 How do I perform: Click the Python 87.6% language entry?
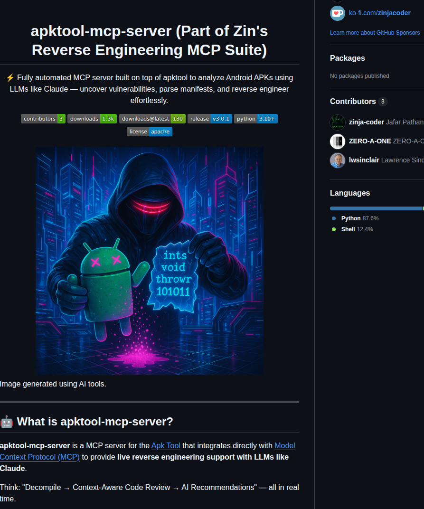360,218
